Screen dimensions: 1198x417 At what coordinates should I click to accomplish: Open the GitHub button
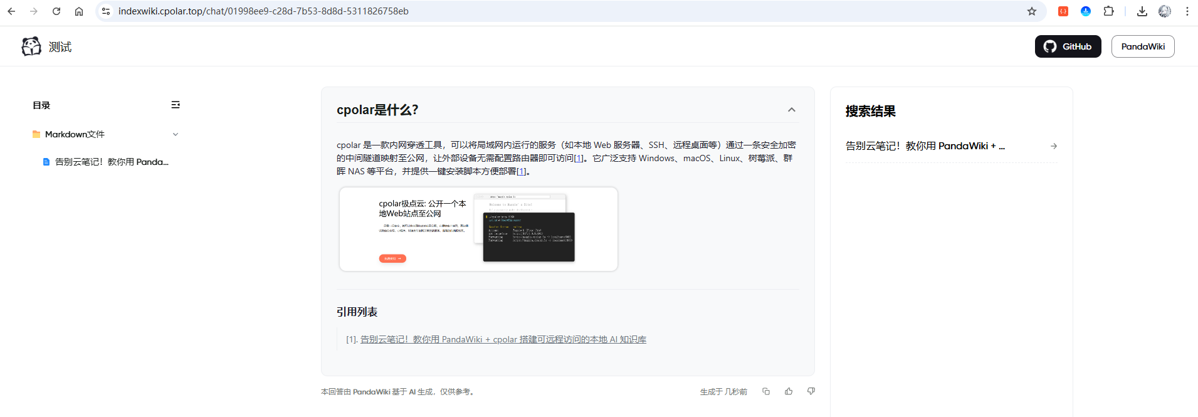[x=1068, y=46]
